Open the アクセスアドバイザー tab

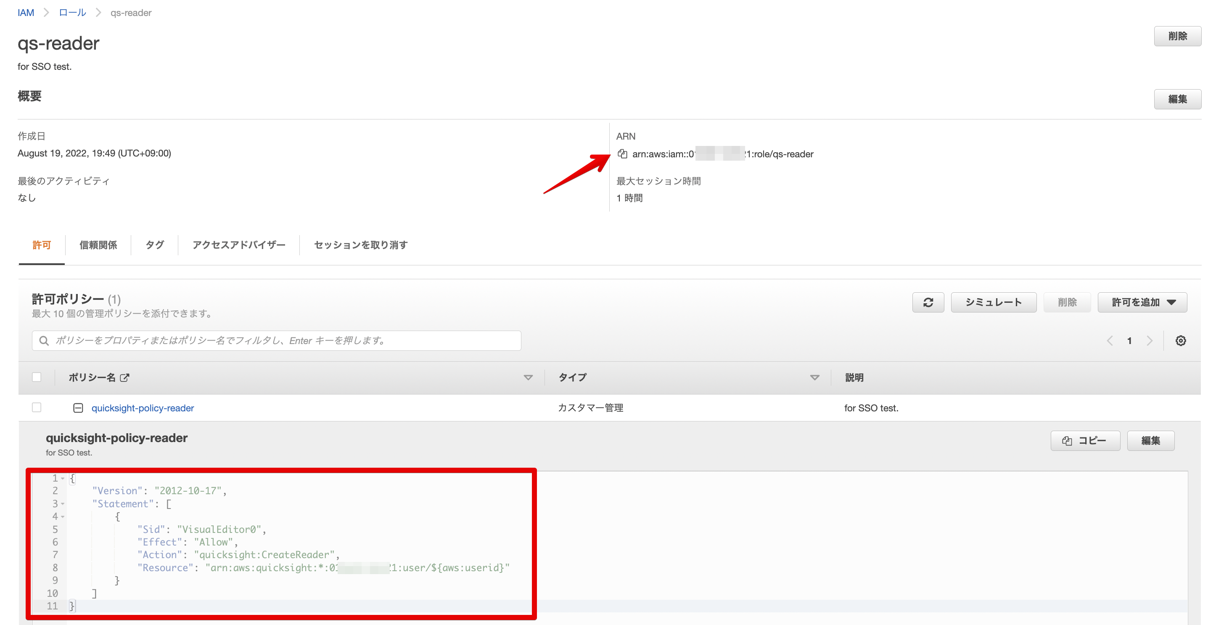tap(238, 245)
